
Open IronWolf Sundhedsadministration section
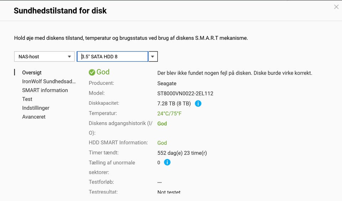click(49, 81)
